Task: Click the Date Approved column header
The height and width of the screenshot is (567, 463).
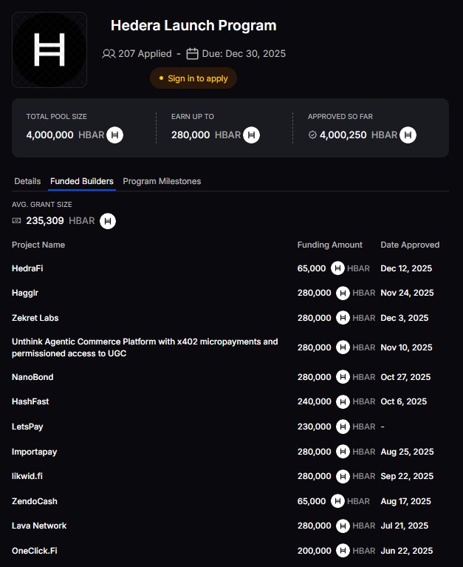Action: 410,245
